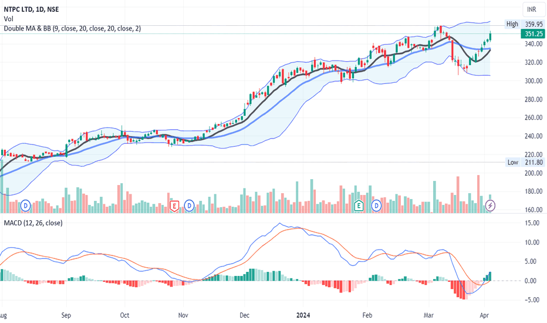Click the -5.00 MACD axis label
Screen dimensions: 547x323
point(533,300)
